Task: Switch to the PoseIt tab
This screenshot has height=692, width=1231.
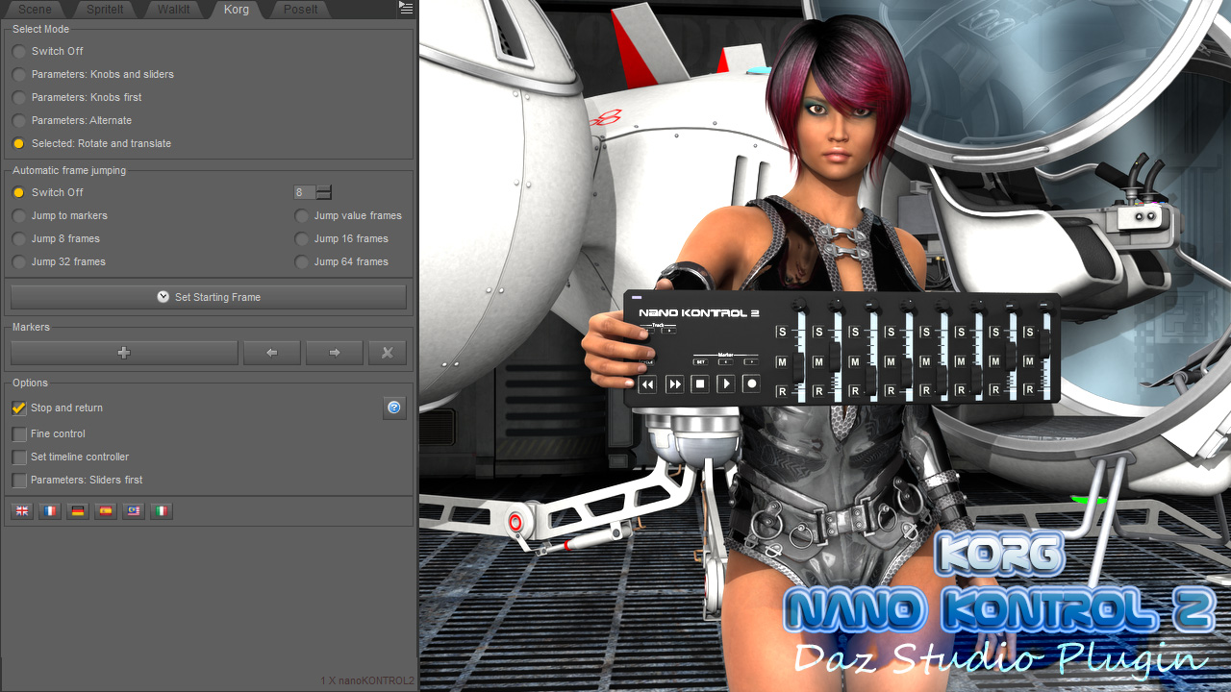Action: pos(300,10)
